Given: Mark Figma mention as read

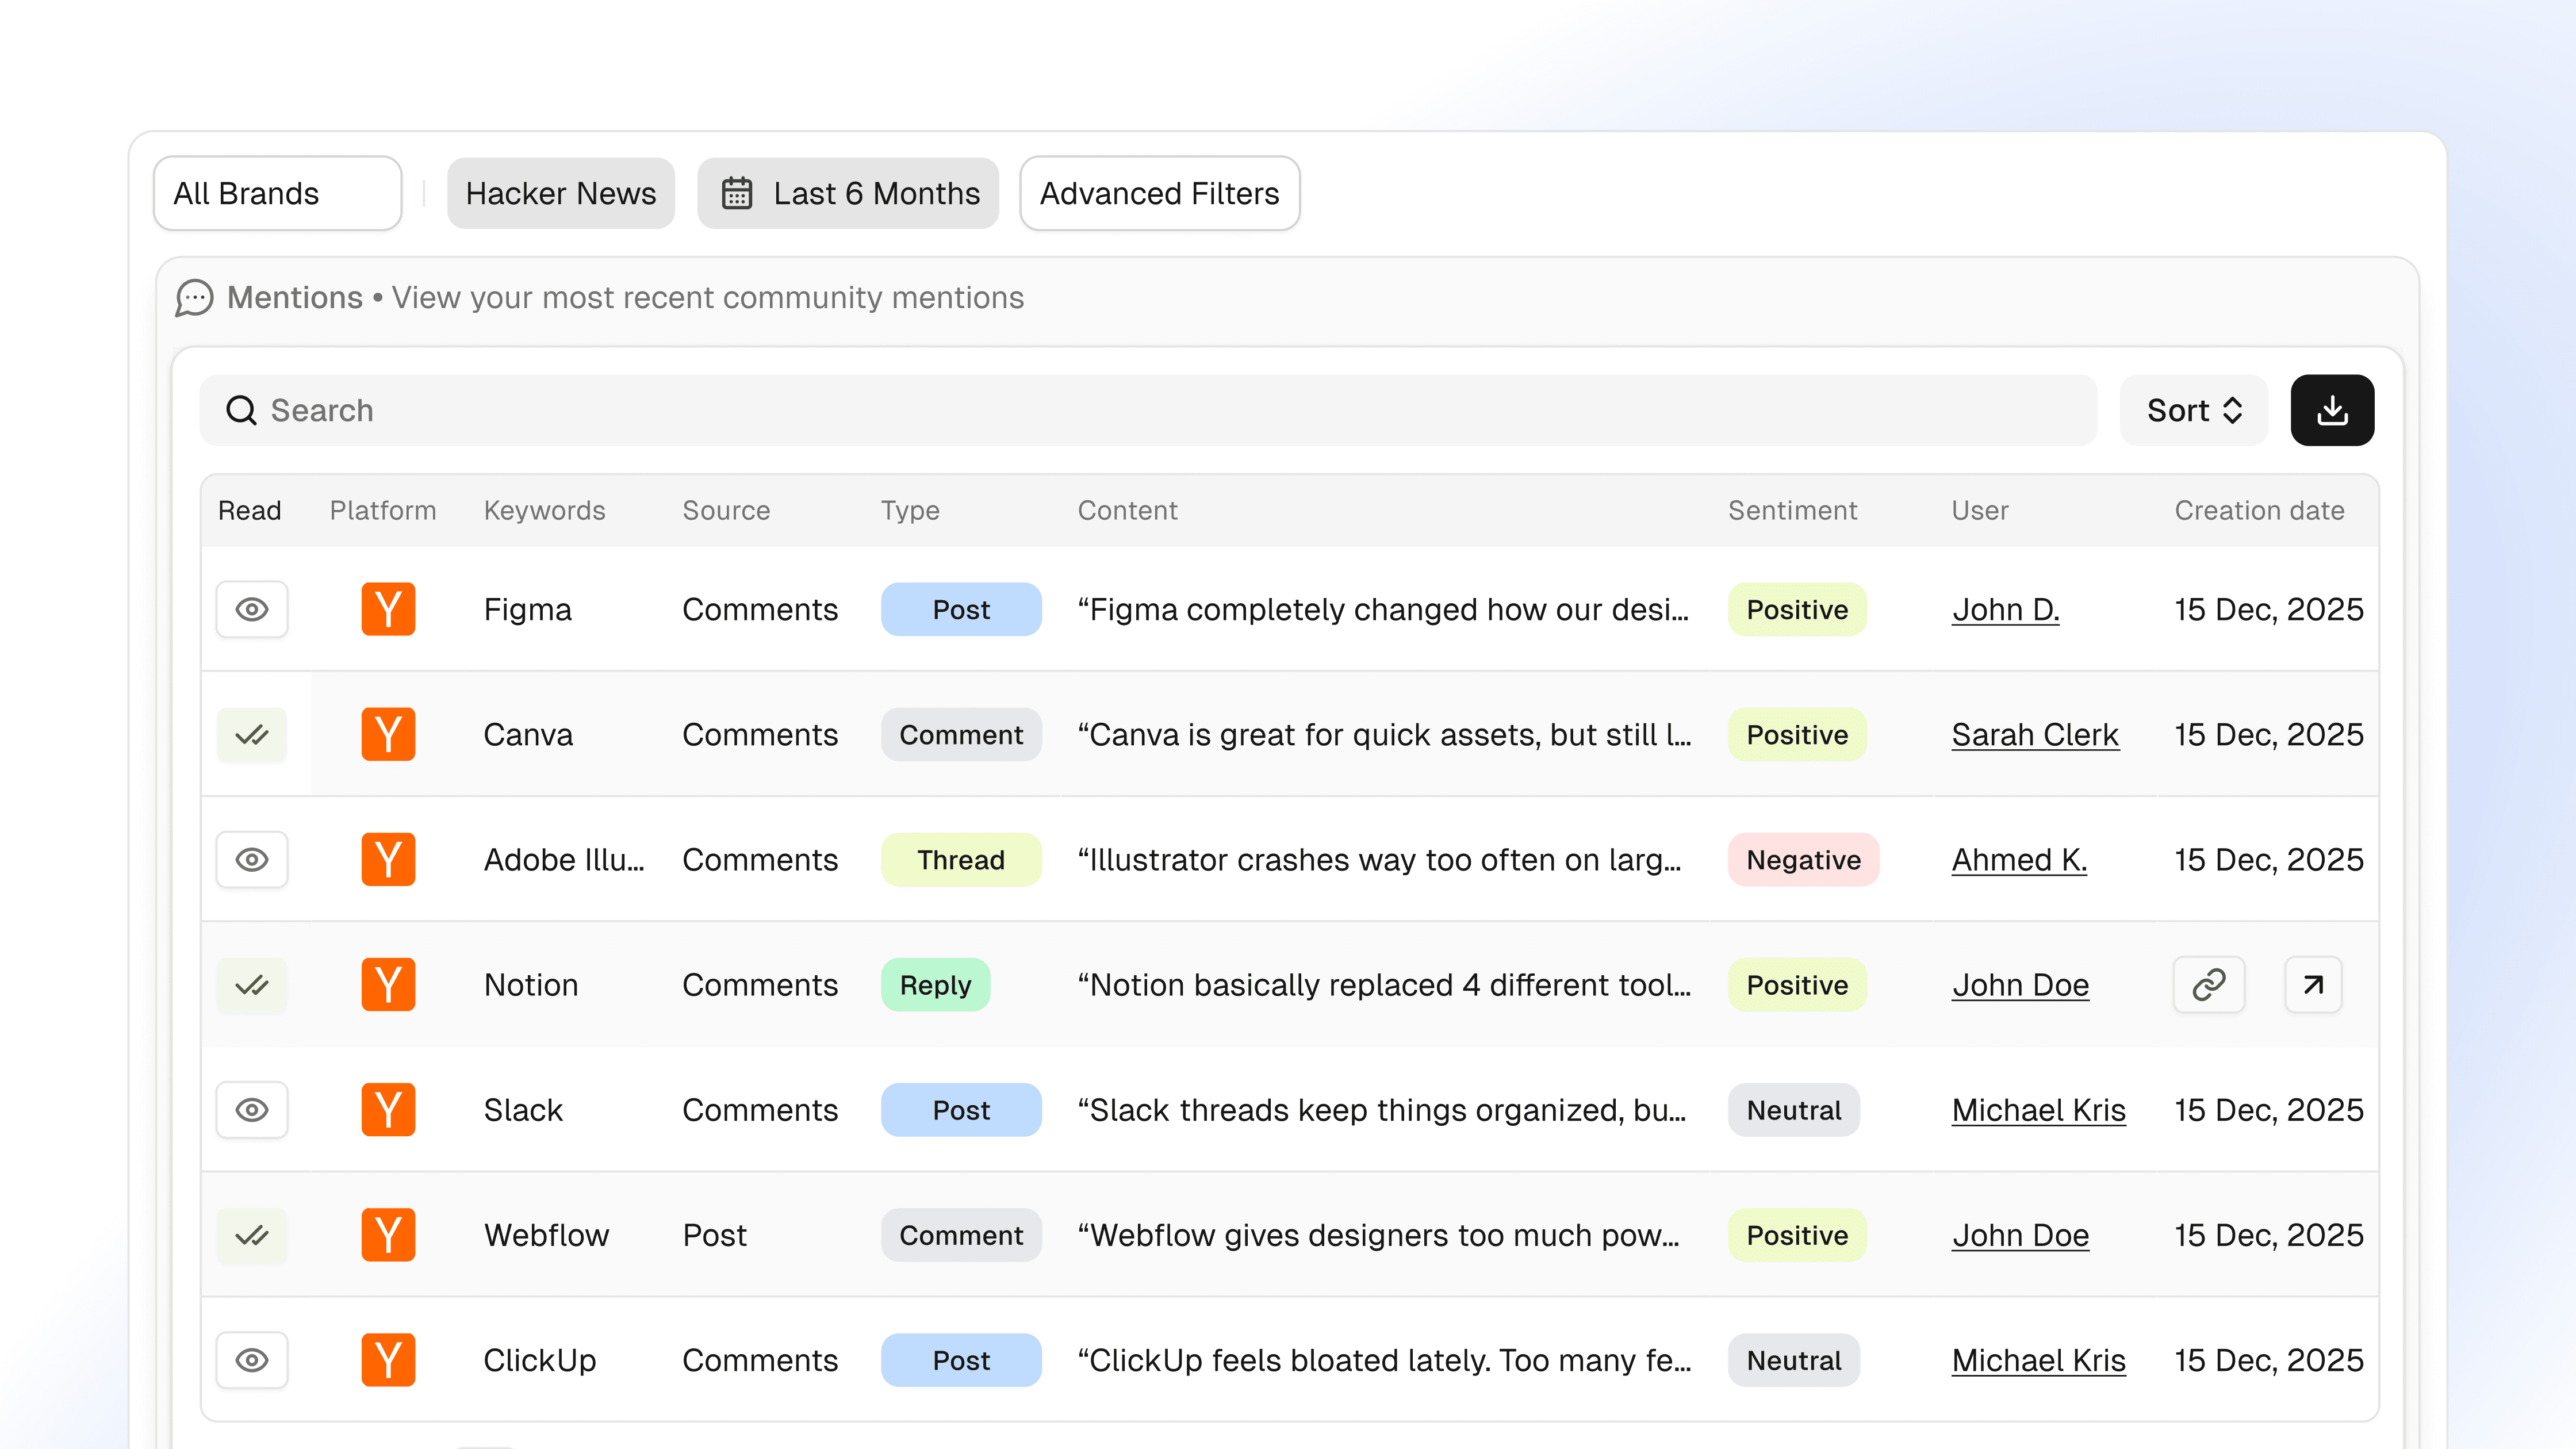Looking at the screenshot, I should click(x=252, y=609).
